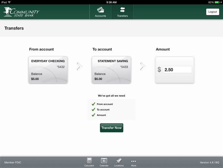The image size is (223, 168).
Task: Open the Transfers tab
Action: click(122, 12)
